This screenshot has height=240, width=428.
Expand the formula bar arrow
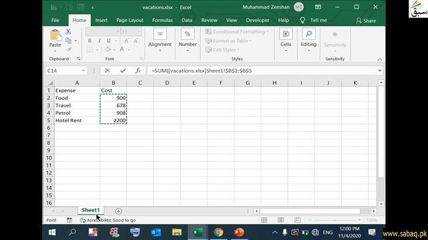point(379,71)
